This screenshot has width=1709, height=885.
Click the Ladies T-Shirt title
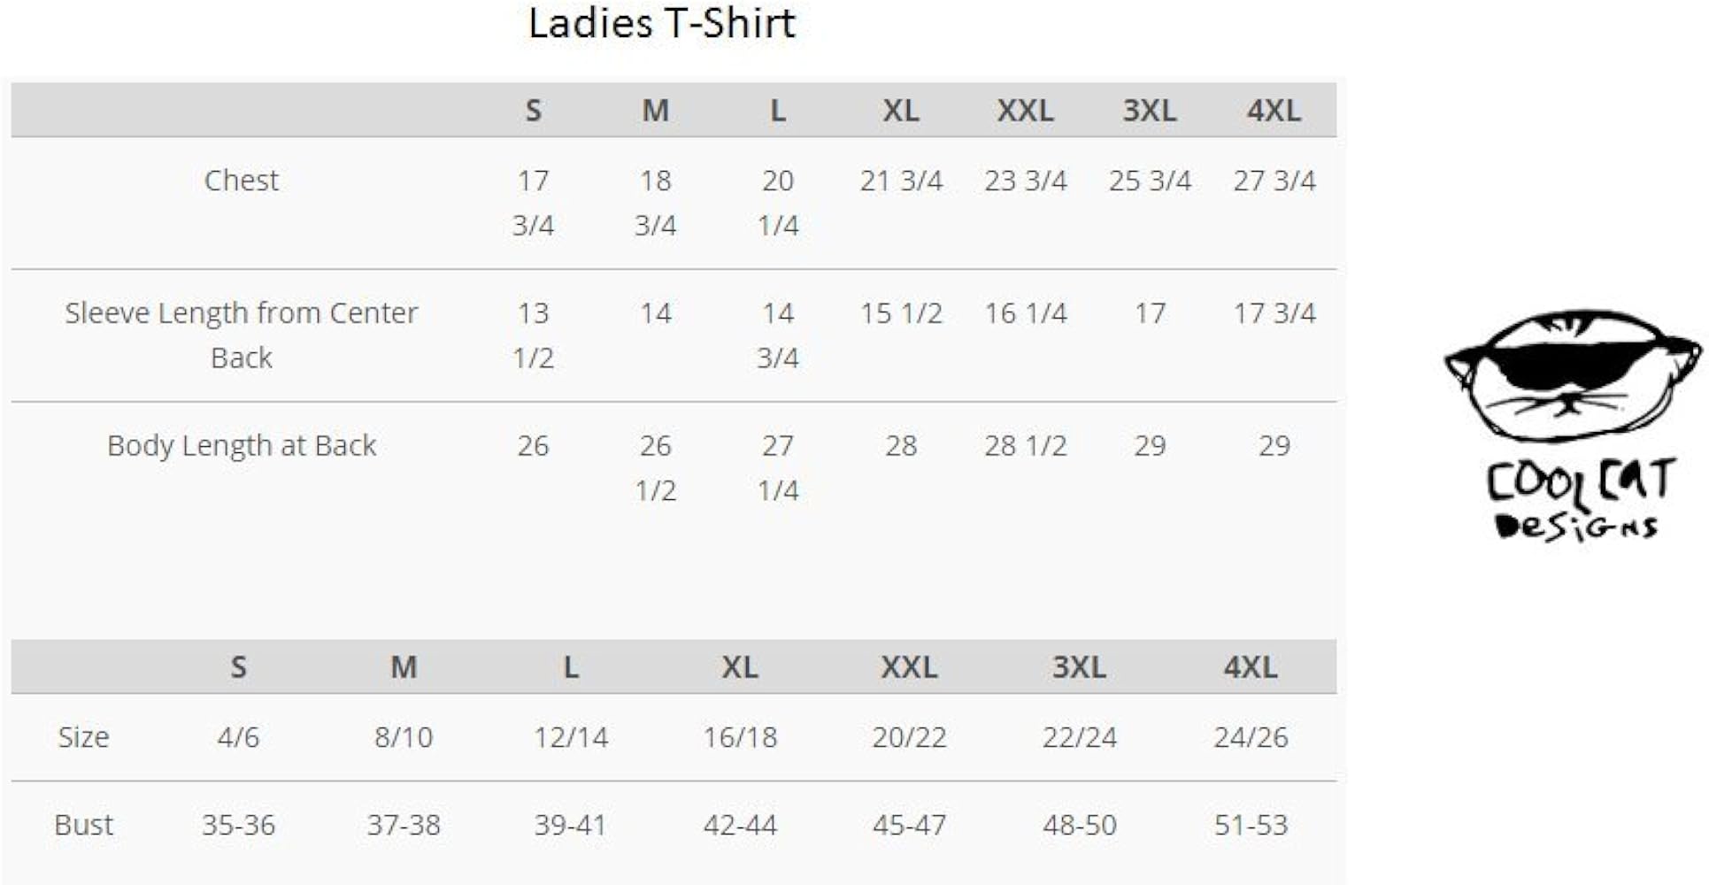[662, 23]
